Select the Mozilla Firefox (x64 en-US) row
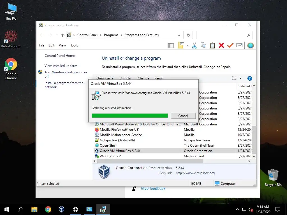The image size is (287, 215). pos(173,129)
